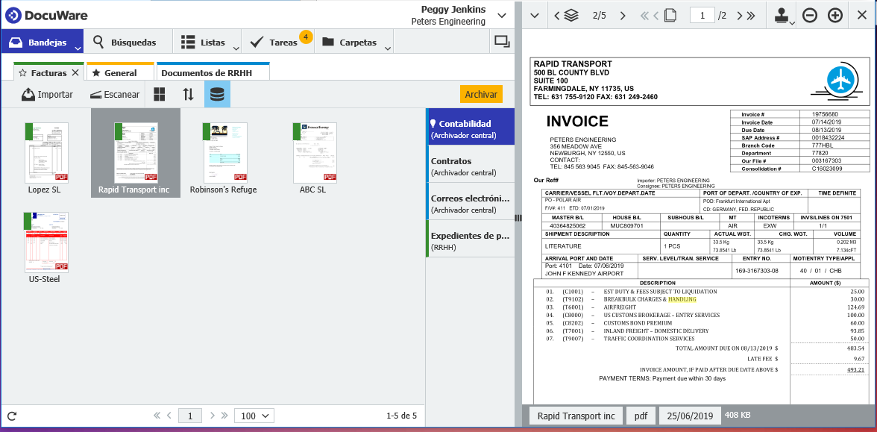Select Contratos file cabinet

coord(470,166)
